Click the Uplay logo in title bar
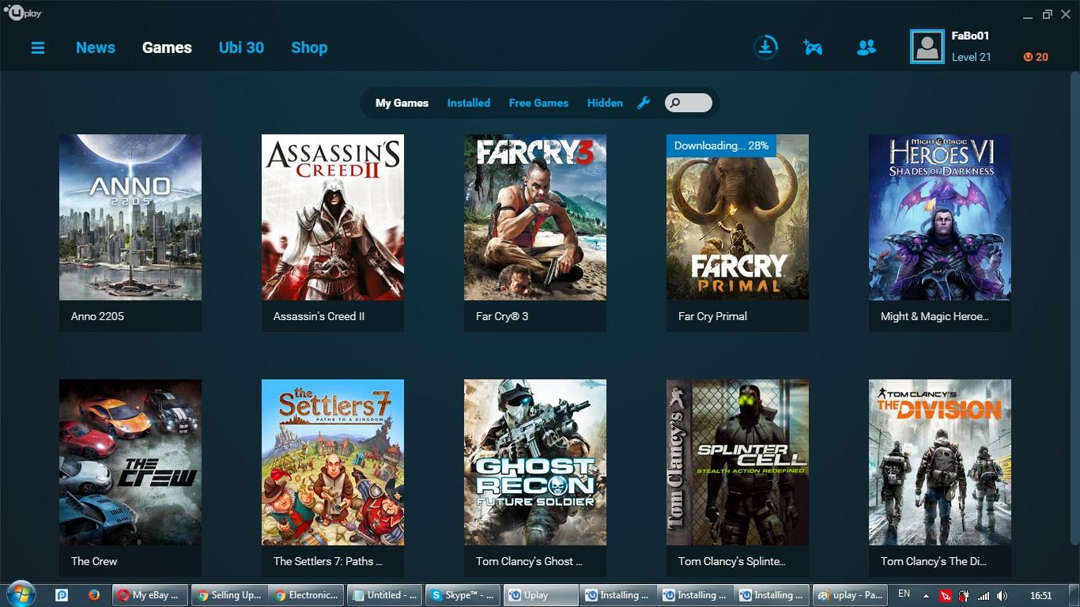 pos(23,13)
